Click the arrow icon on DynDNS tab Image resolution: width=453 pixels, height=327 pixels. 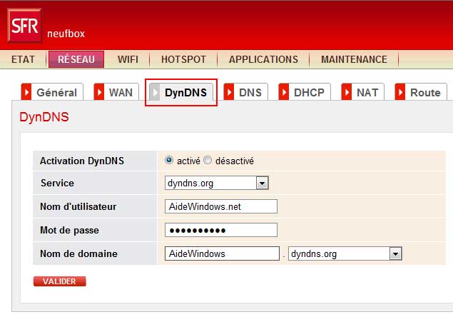[155, 93]
